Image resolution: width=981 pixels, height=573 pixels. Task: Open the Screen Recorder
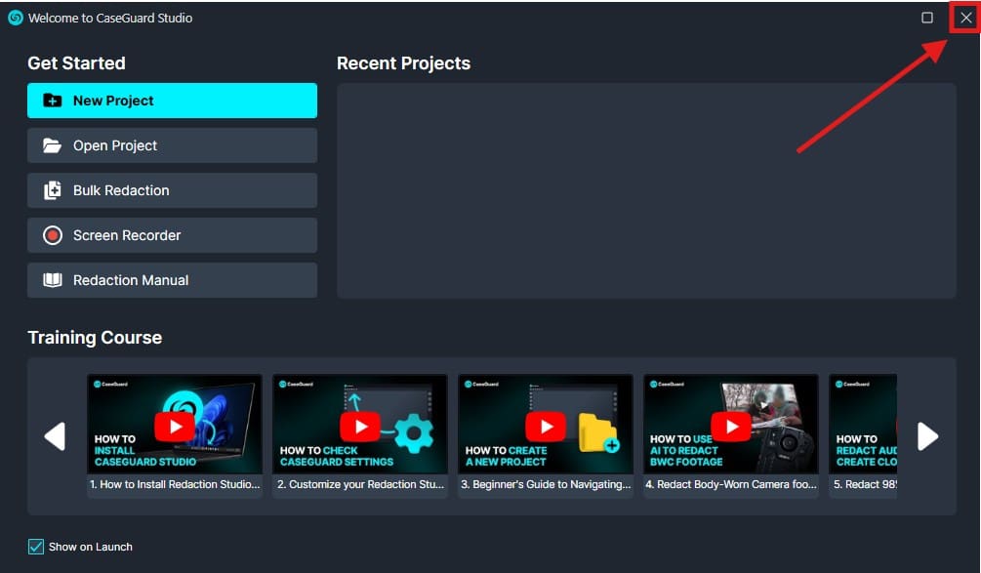[172, 235]
